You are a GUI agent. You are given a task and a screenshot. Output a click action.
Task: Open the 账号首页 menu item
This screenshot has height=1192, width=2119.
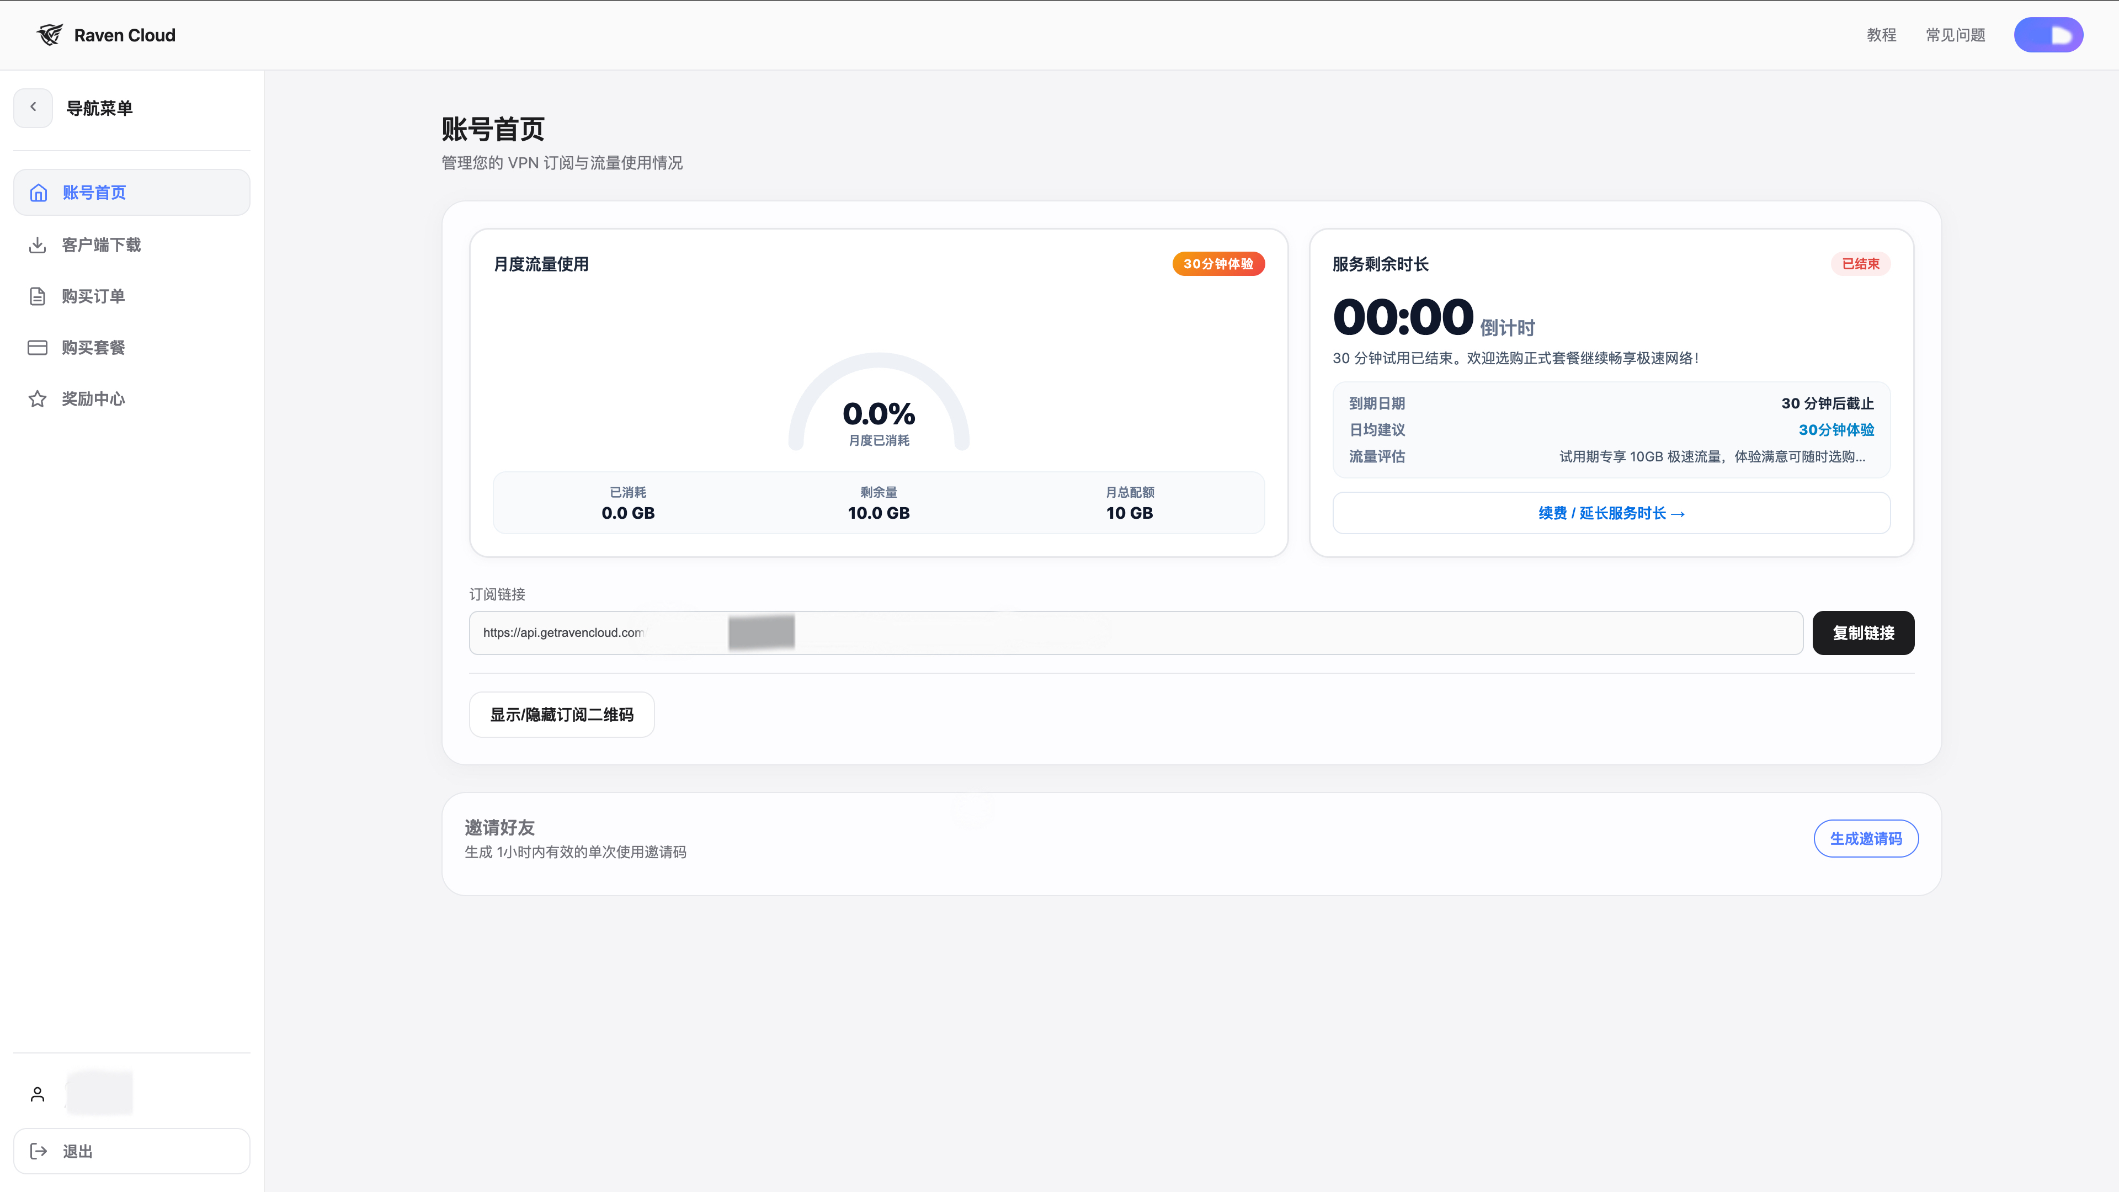point(132,193)
